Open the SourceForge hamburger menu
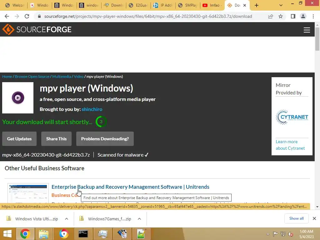This screenshot has width=320, height=240. 307,30
